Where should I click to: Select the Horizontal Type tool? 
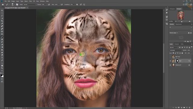[2, 58]
